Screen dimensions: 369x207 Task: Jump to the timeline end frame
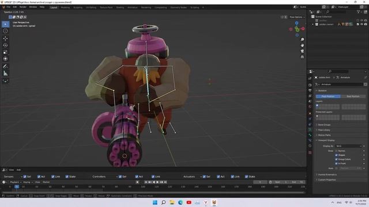click(165, 182)
